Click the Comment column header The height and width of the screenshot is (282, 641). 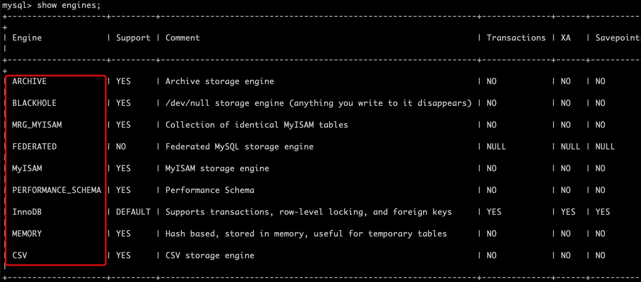[x=182, y=38]
